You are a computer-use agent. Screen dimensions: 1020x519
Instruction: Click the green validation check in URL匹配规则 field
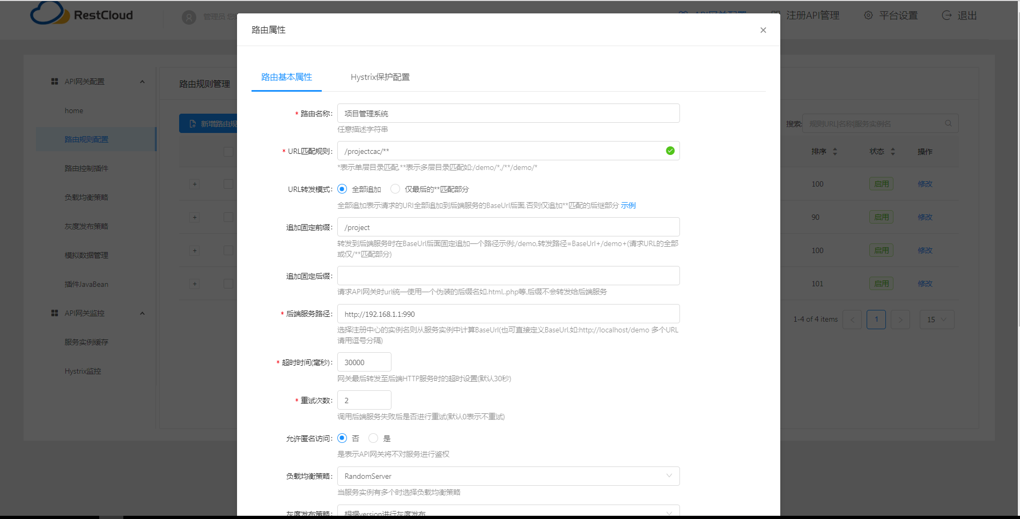coord(669,151)
